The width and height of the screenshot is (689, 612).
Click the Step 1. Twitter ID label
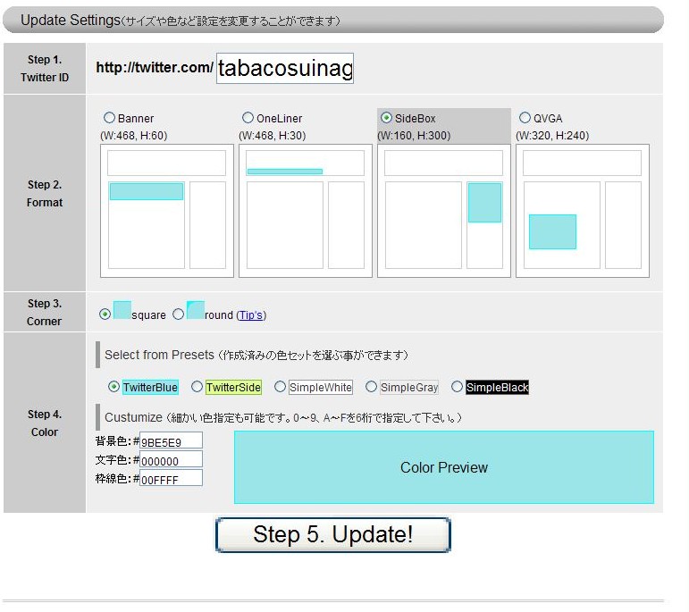click(x=45, y=69)
